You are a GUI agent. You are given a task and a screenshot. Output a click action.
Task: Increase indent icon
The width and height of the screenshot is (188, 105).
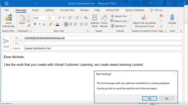tap(86, 24)
